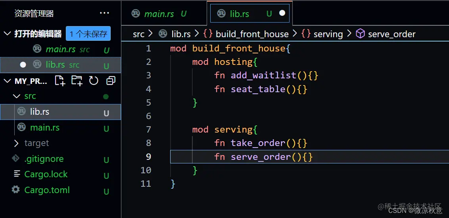
Task: Open main.rs in the src folder
Action: click(60, 127)
